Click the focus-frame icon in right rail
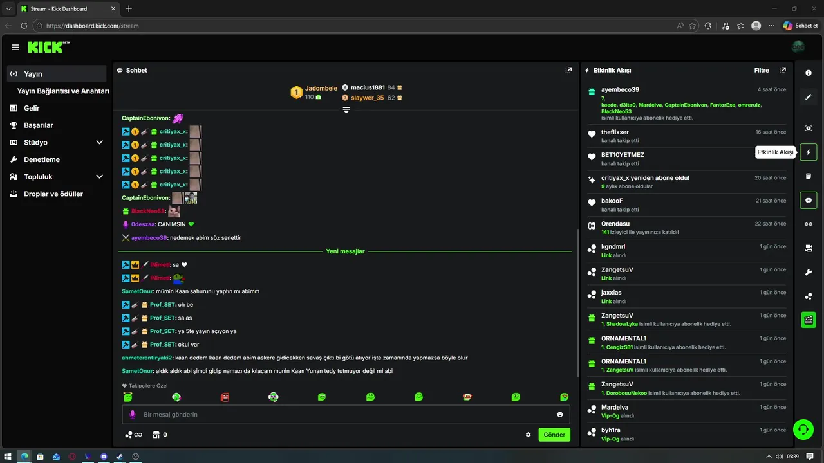This screenshot has width=824, height=463. 809,128
